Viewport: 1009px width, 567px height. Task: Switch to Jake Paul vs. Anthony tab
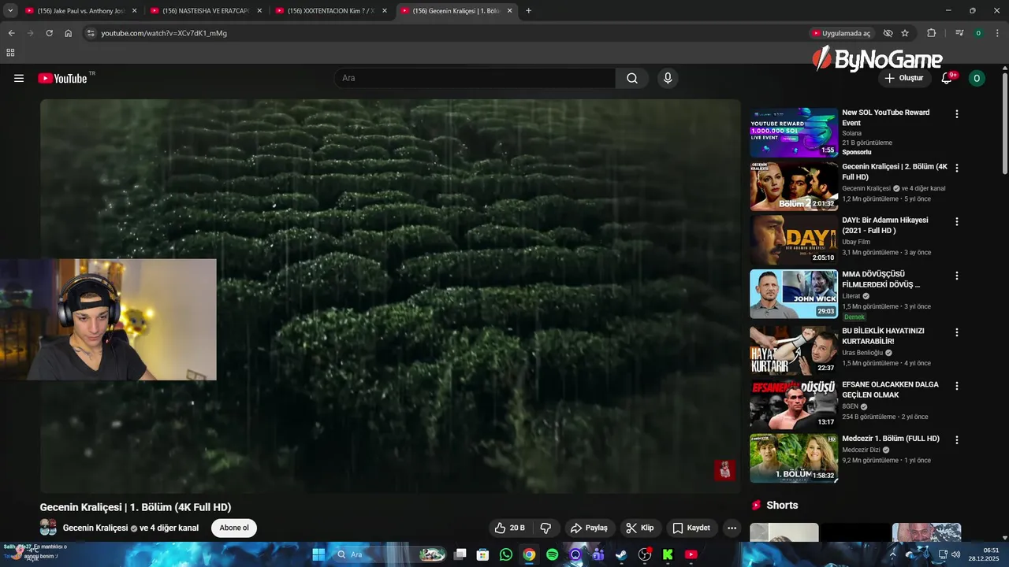(82, 11)
